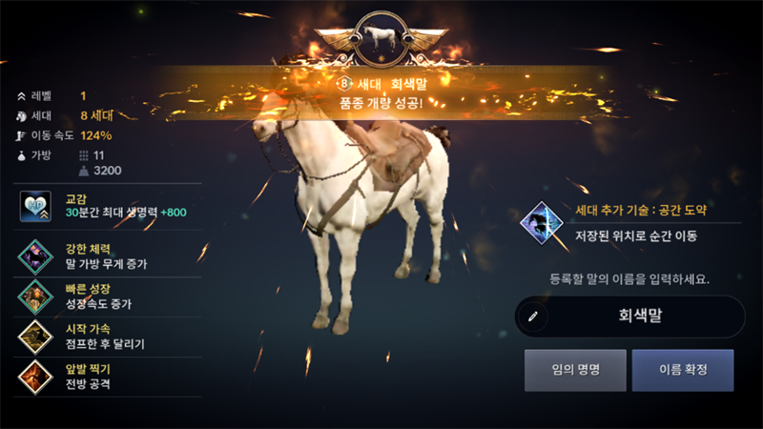
Task: Click the 품종 개량 성공! banner text
Action: [x=381, y=103]
